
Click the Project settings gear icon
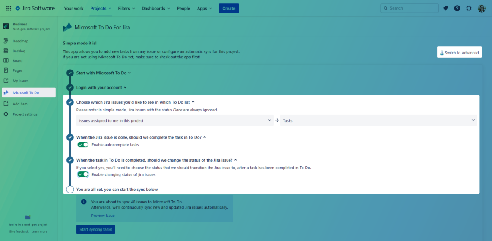6,114
